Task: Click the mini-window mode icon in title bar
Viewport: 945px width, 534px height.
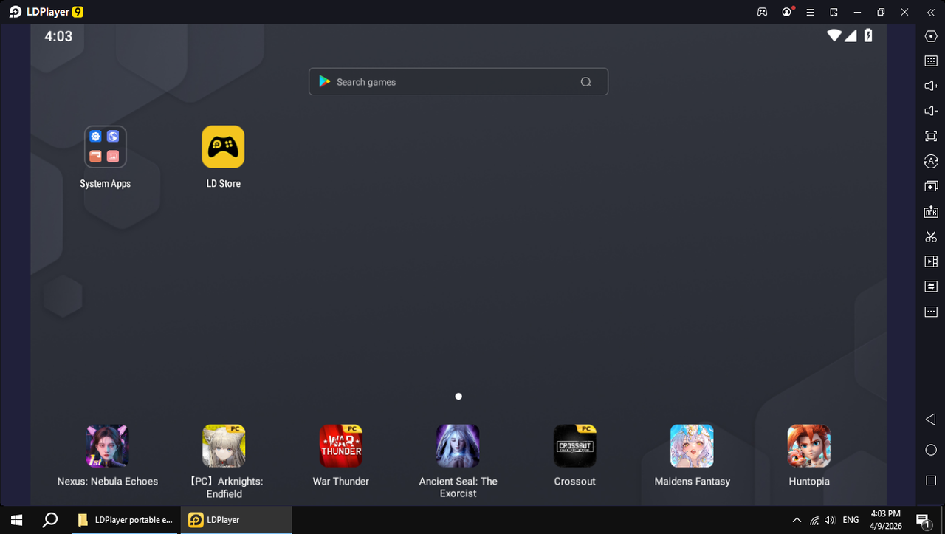Action: click(x=834, y=12)
